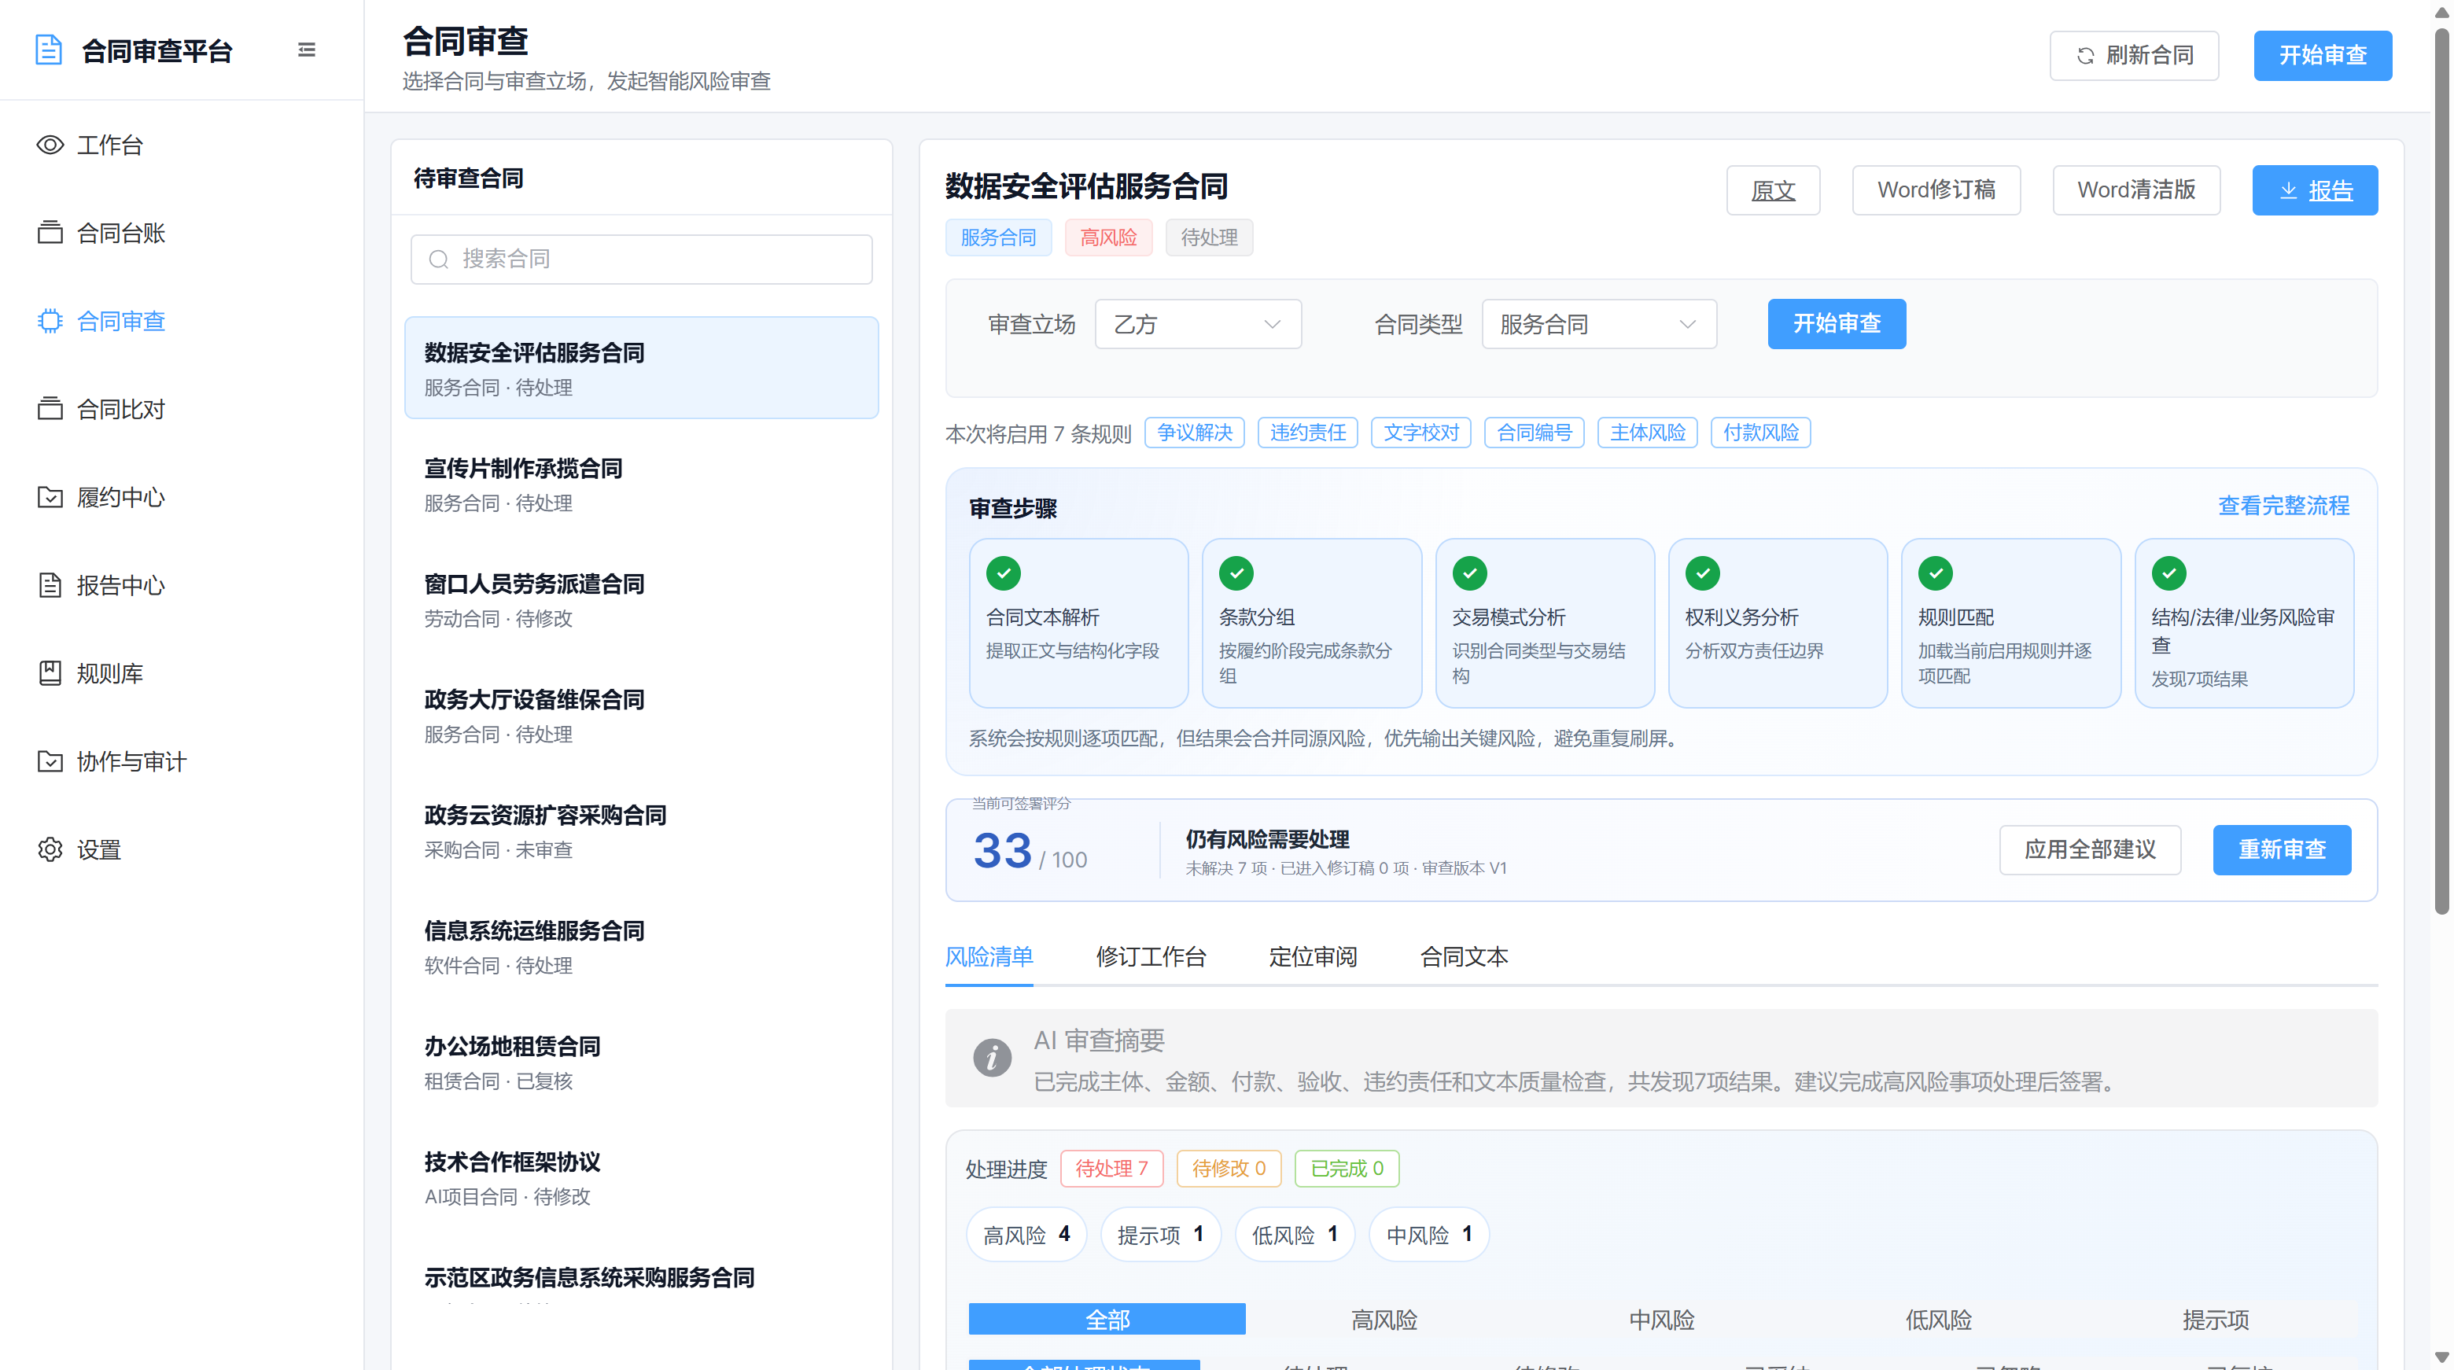
Task: Switch to the 定位审阅 tab
Action: point(1313,956)
